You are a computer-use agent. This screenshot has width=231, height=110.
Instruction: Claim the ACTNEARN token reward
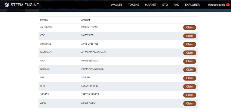(189, 27)
